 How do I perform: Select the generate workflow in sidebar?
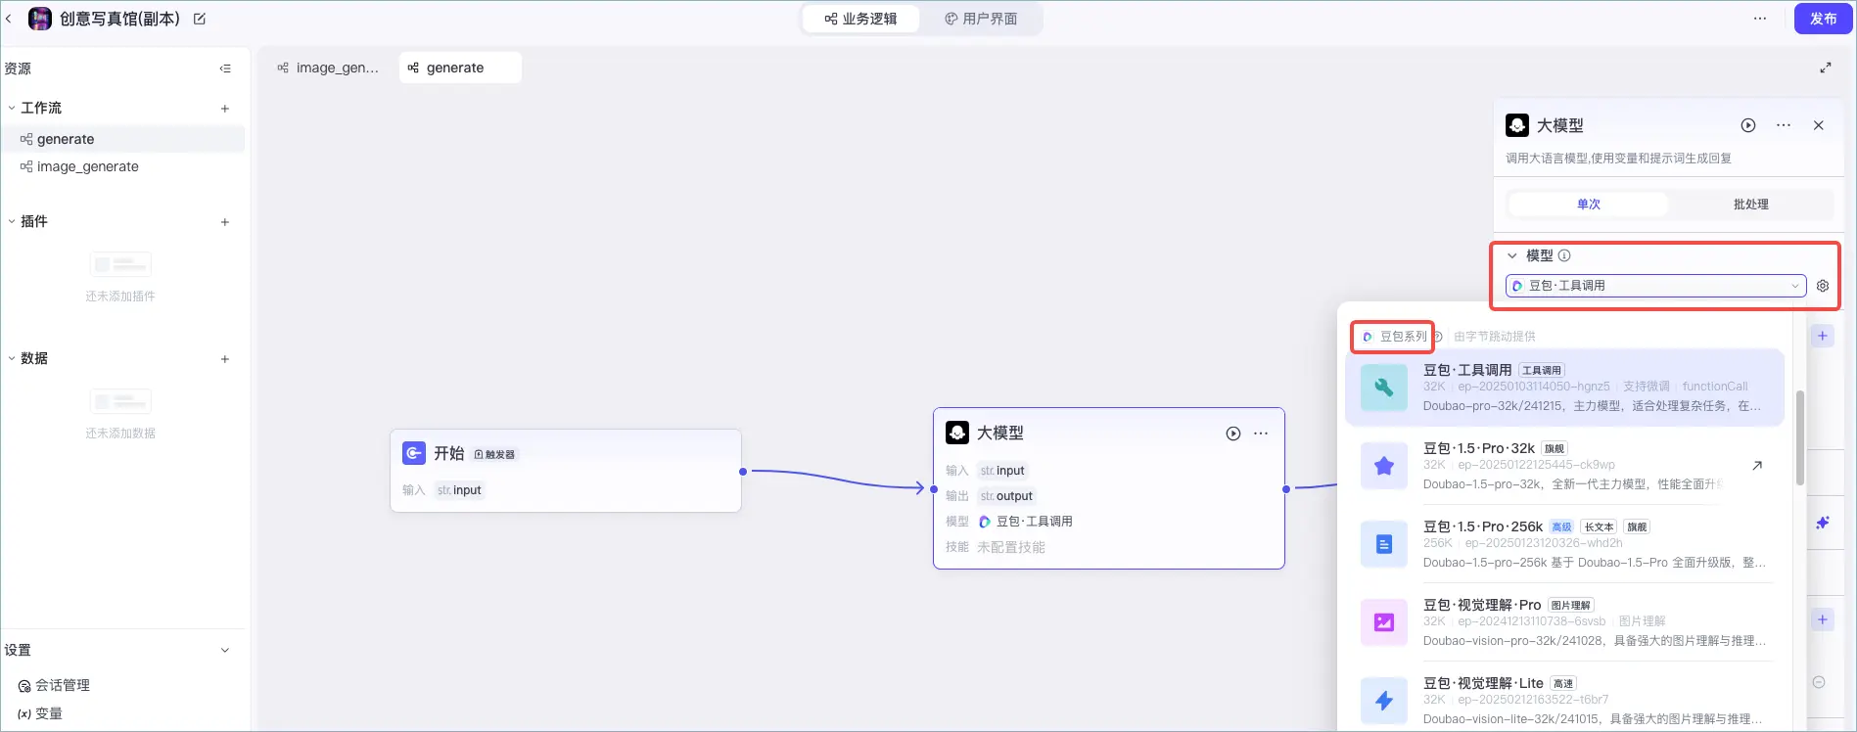pos(124,139)
